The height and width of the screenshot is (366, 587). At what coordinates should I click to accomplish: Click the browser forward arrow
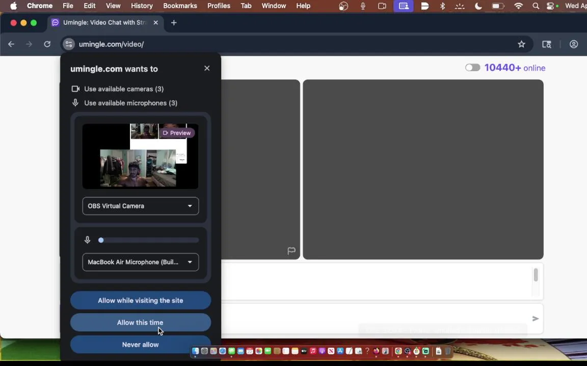[29, 44]
